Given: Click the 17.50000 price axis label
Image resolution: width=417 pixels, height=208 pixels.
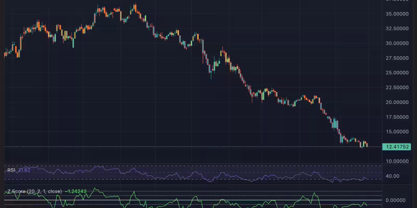Looking at the screenshot, I should 397,117.
